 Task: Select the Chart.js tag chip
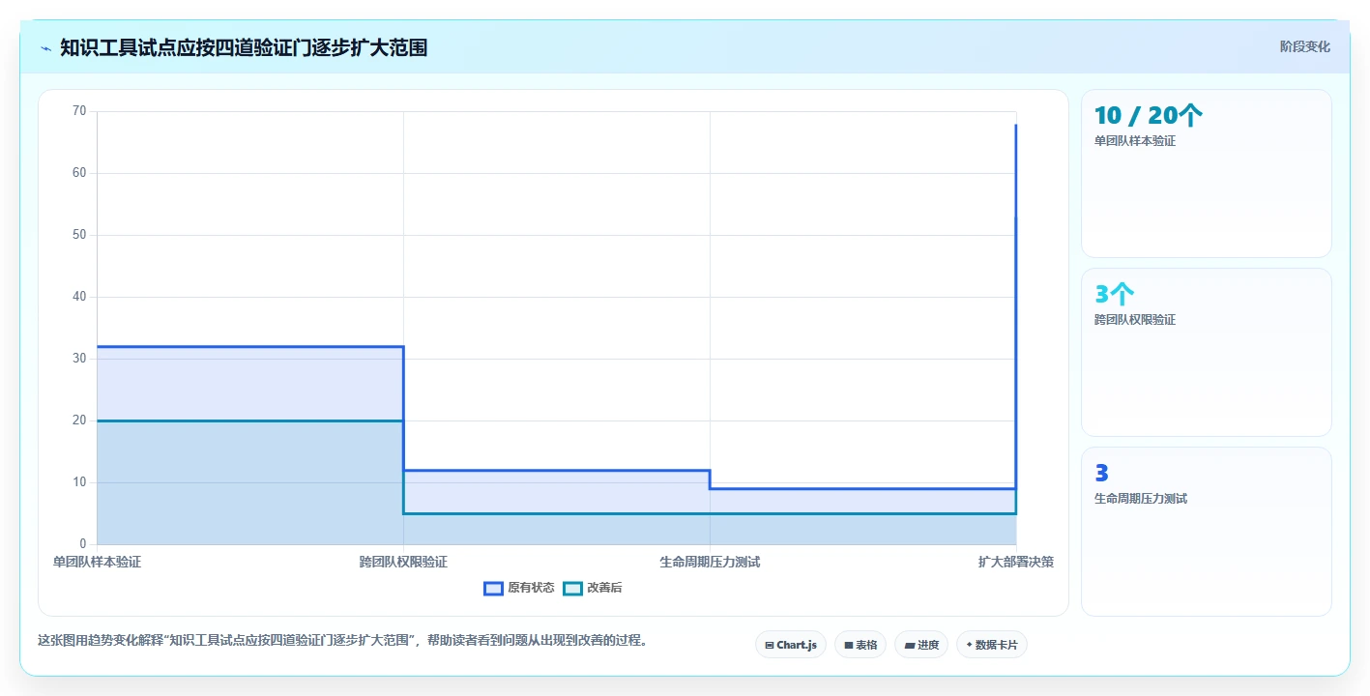coord(790,645)
